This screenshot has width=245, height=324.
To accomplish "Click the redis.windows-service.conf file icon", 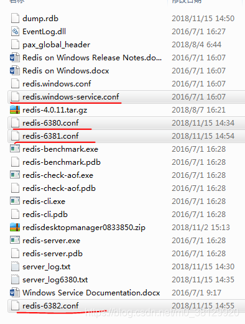I will point(15,97).
